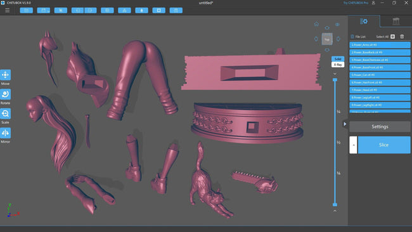Delete selected files with trash icon
This screenshot has height=232, width=412.
pyautogui.click(x=402, y=37)
